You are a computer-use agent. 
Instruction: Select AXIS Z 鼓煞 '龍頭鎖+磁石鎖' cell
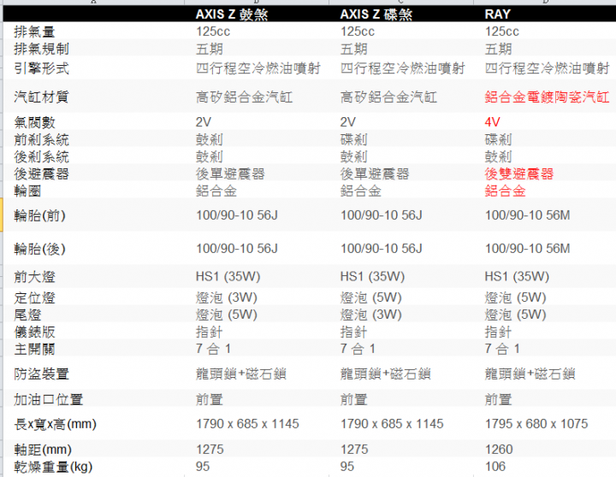(x=240, y=374)
